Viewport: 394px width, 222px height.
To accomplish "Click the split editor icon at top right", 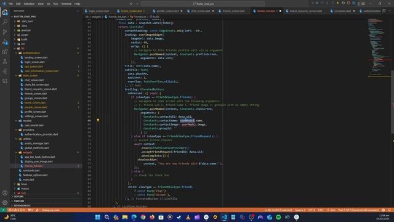I will [x=384, y=11].
